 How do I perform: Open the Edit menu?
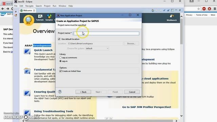point(21,6)
